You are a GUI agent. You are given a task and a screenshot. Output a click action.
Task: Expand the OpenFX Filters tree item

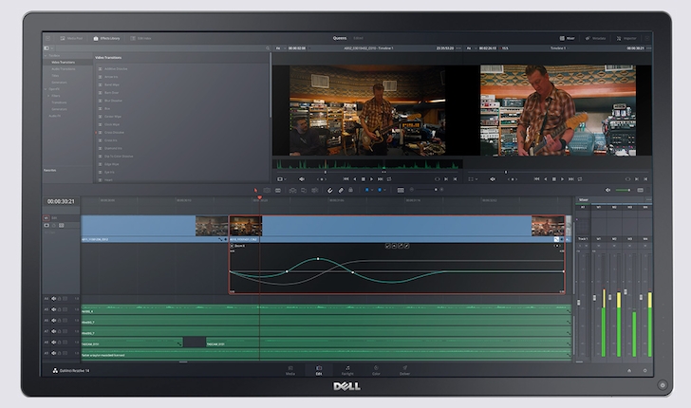(x=47, y=95)
